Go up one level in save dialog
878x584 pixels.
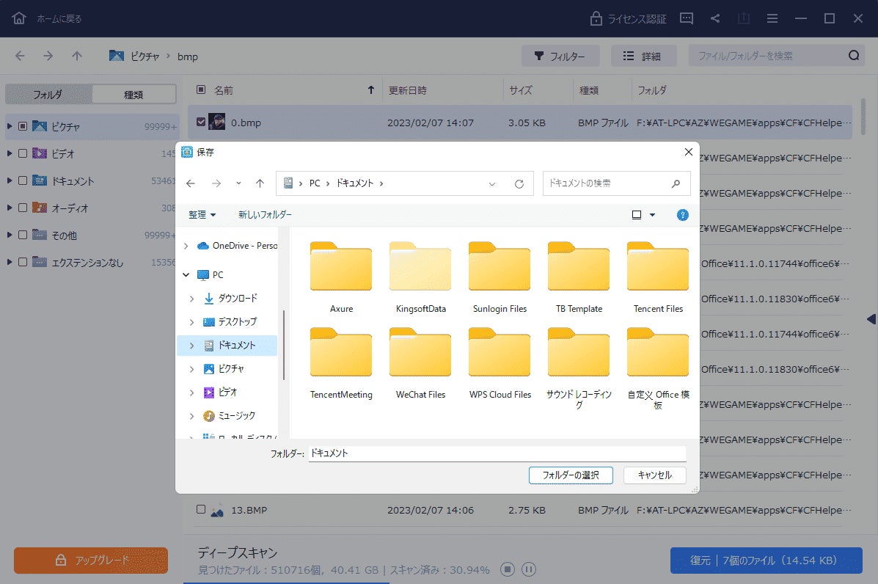pyautogui.click(x=260, y=183)
